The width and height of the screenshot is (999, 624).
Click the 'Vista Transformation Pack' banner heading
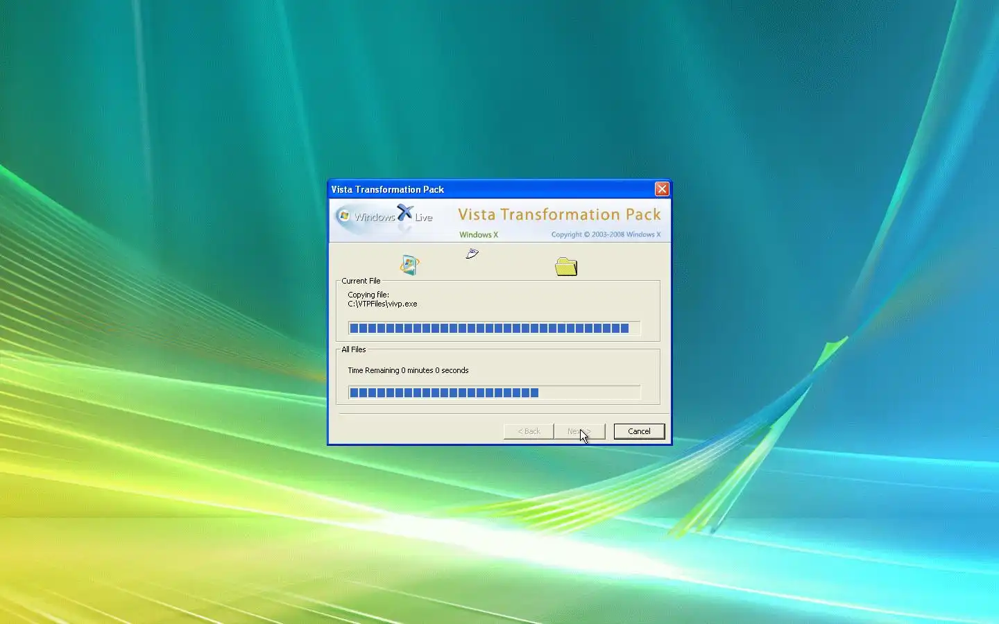click(x=559, y=214)
